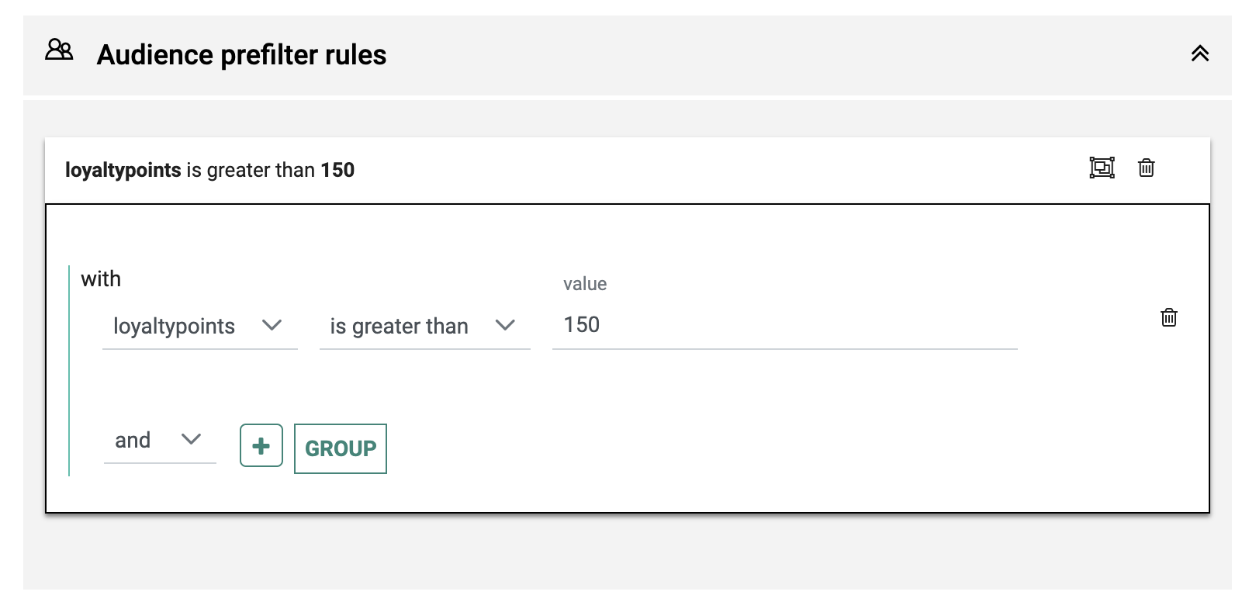
Task: Click the GROUP button
Action: tap(341, 448)
